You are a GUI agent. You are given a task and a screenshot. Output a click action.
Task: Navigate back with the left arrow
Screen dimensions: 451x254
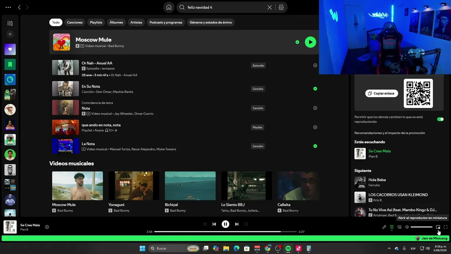19,7
